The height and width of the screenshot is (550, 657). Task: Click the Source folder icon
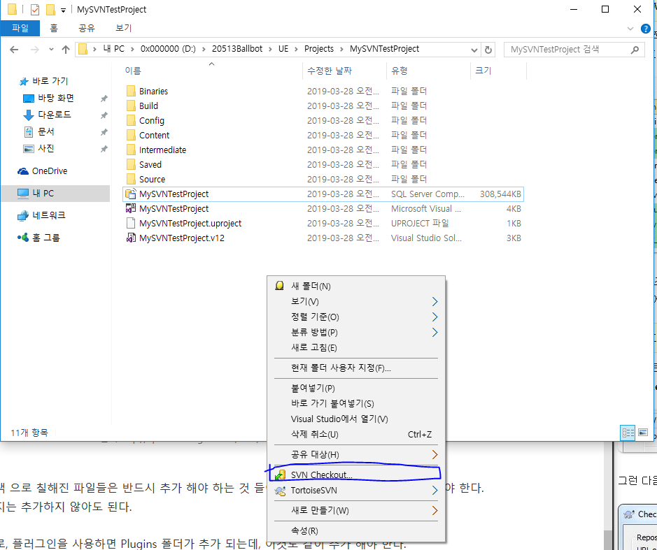pos(131,179)
